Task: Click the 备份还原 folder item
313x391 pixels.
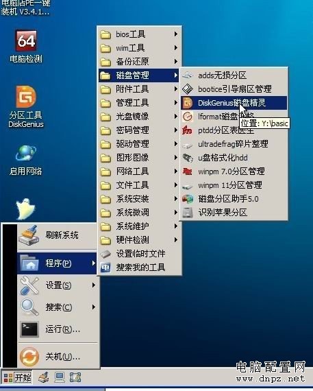Action: click(139, 62)
